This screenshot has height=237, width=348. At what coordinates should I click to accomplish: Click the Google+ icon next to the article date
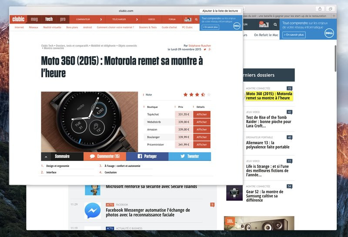click(210, 49)
